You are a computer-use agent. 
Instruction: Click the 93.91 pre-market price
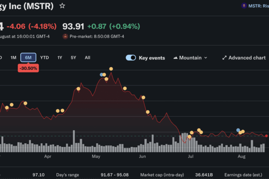pos(73,26)
